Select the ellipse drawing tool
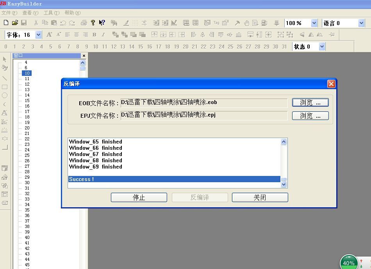371x269 pixels. [5, 95]
